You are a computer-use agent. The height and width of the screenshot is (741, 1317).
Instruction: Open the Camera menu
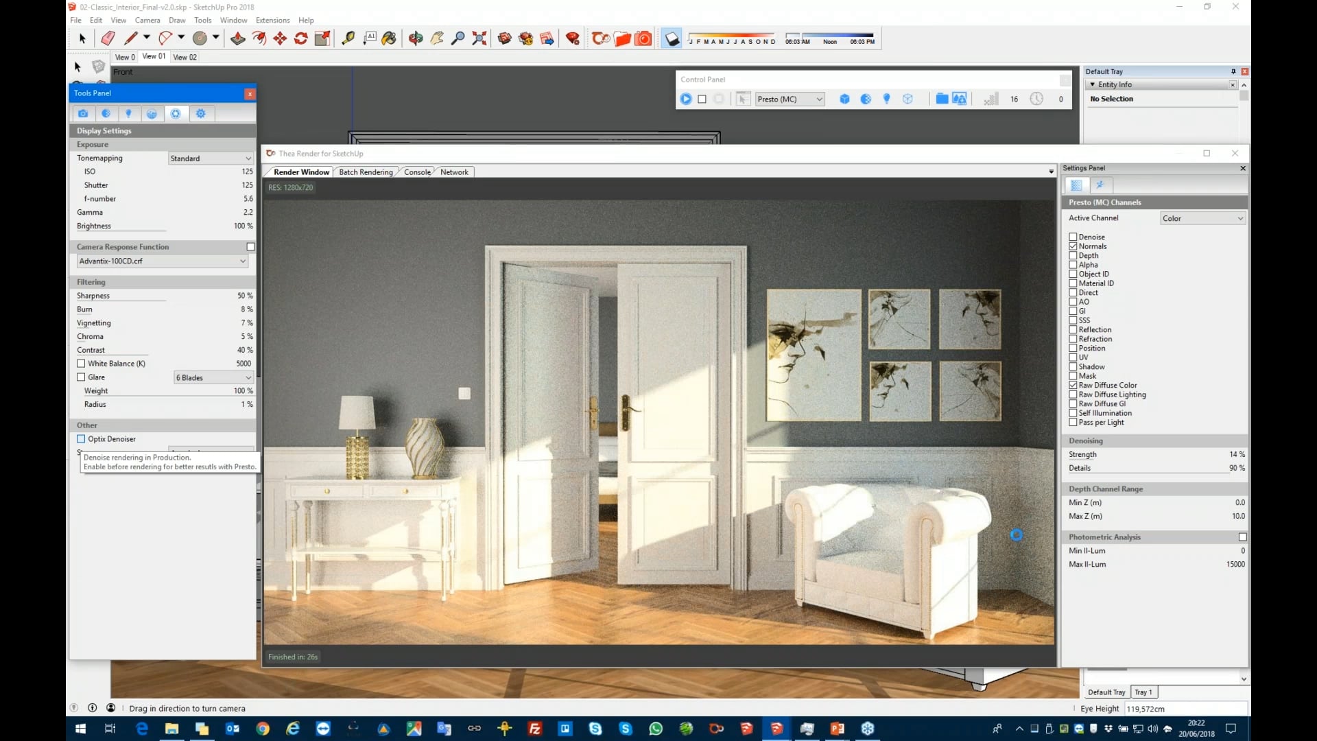(x=147, y=20)
